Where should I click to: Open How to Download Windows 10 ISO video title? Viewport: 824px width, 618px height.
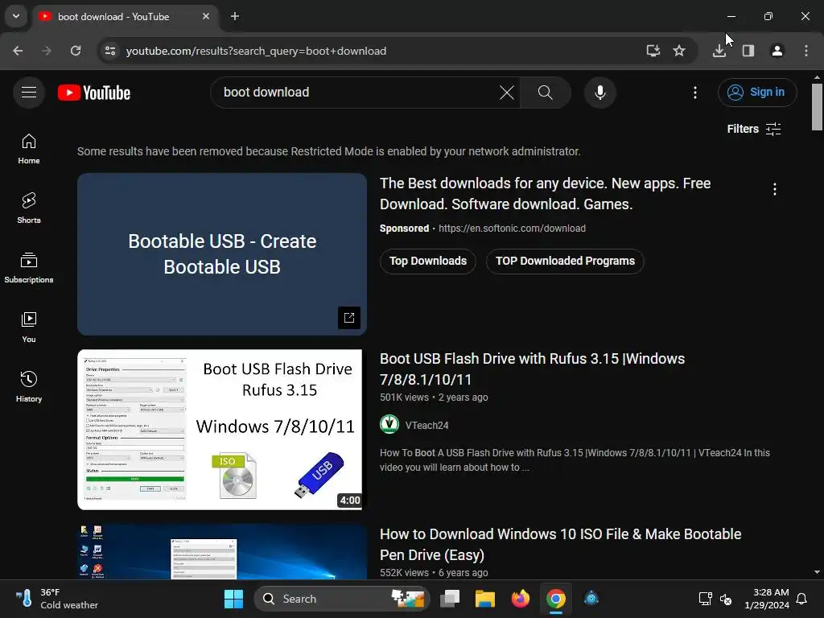click(x=560, y=545)
